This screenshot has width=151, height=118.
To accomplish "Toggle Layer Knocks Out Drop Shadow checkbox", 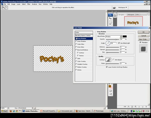I will 107,67.
